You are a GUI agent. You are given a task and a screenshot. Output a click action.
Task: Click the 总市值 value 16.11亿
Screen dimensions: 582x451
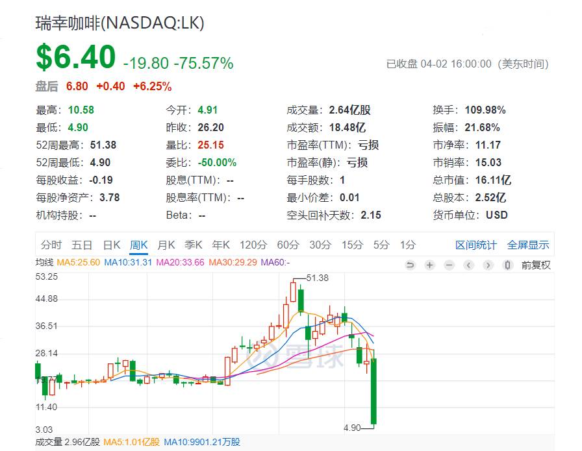(493, 180)
